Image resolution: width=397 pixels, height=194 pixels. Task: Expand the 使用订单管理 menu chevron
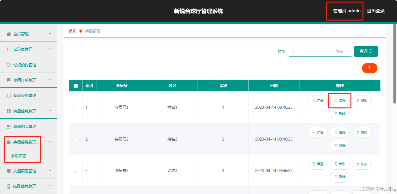tap(50, 80)
